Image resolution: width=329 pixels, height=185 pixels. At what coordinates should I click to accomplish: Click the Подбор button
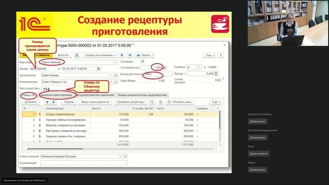click(x=68, y=102)
